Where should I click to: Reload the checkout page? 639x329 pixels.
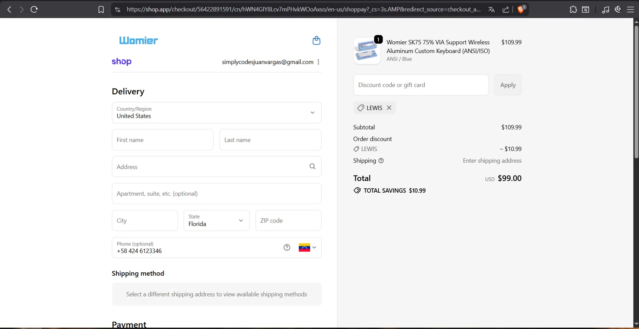point(34,9)
